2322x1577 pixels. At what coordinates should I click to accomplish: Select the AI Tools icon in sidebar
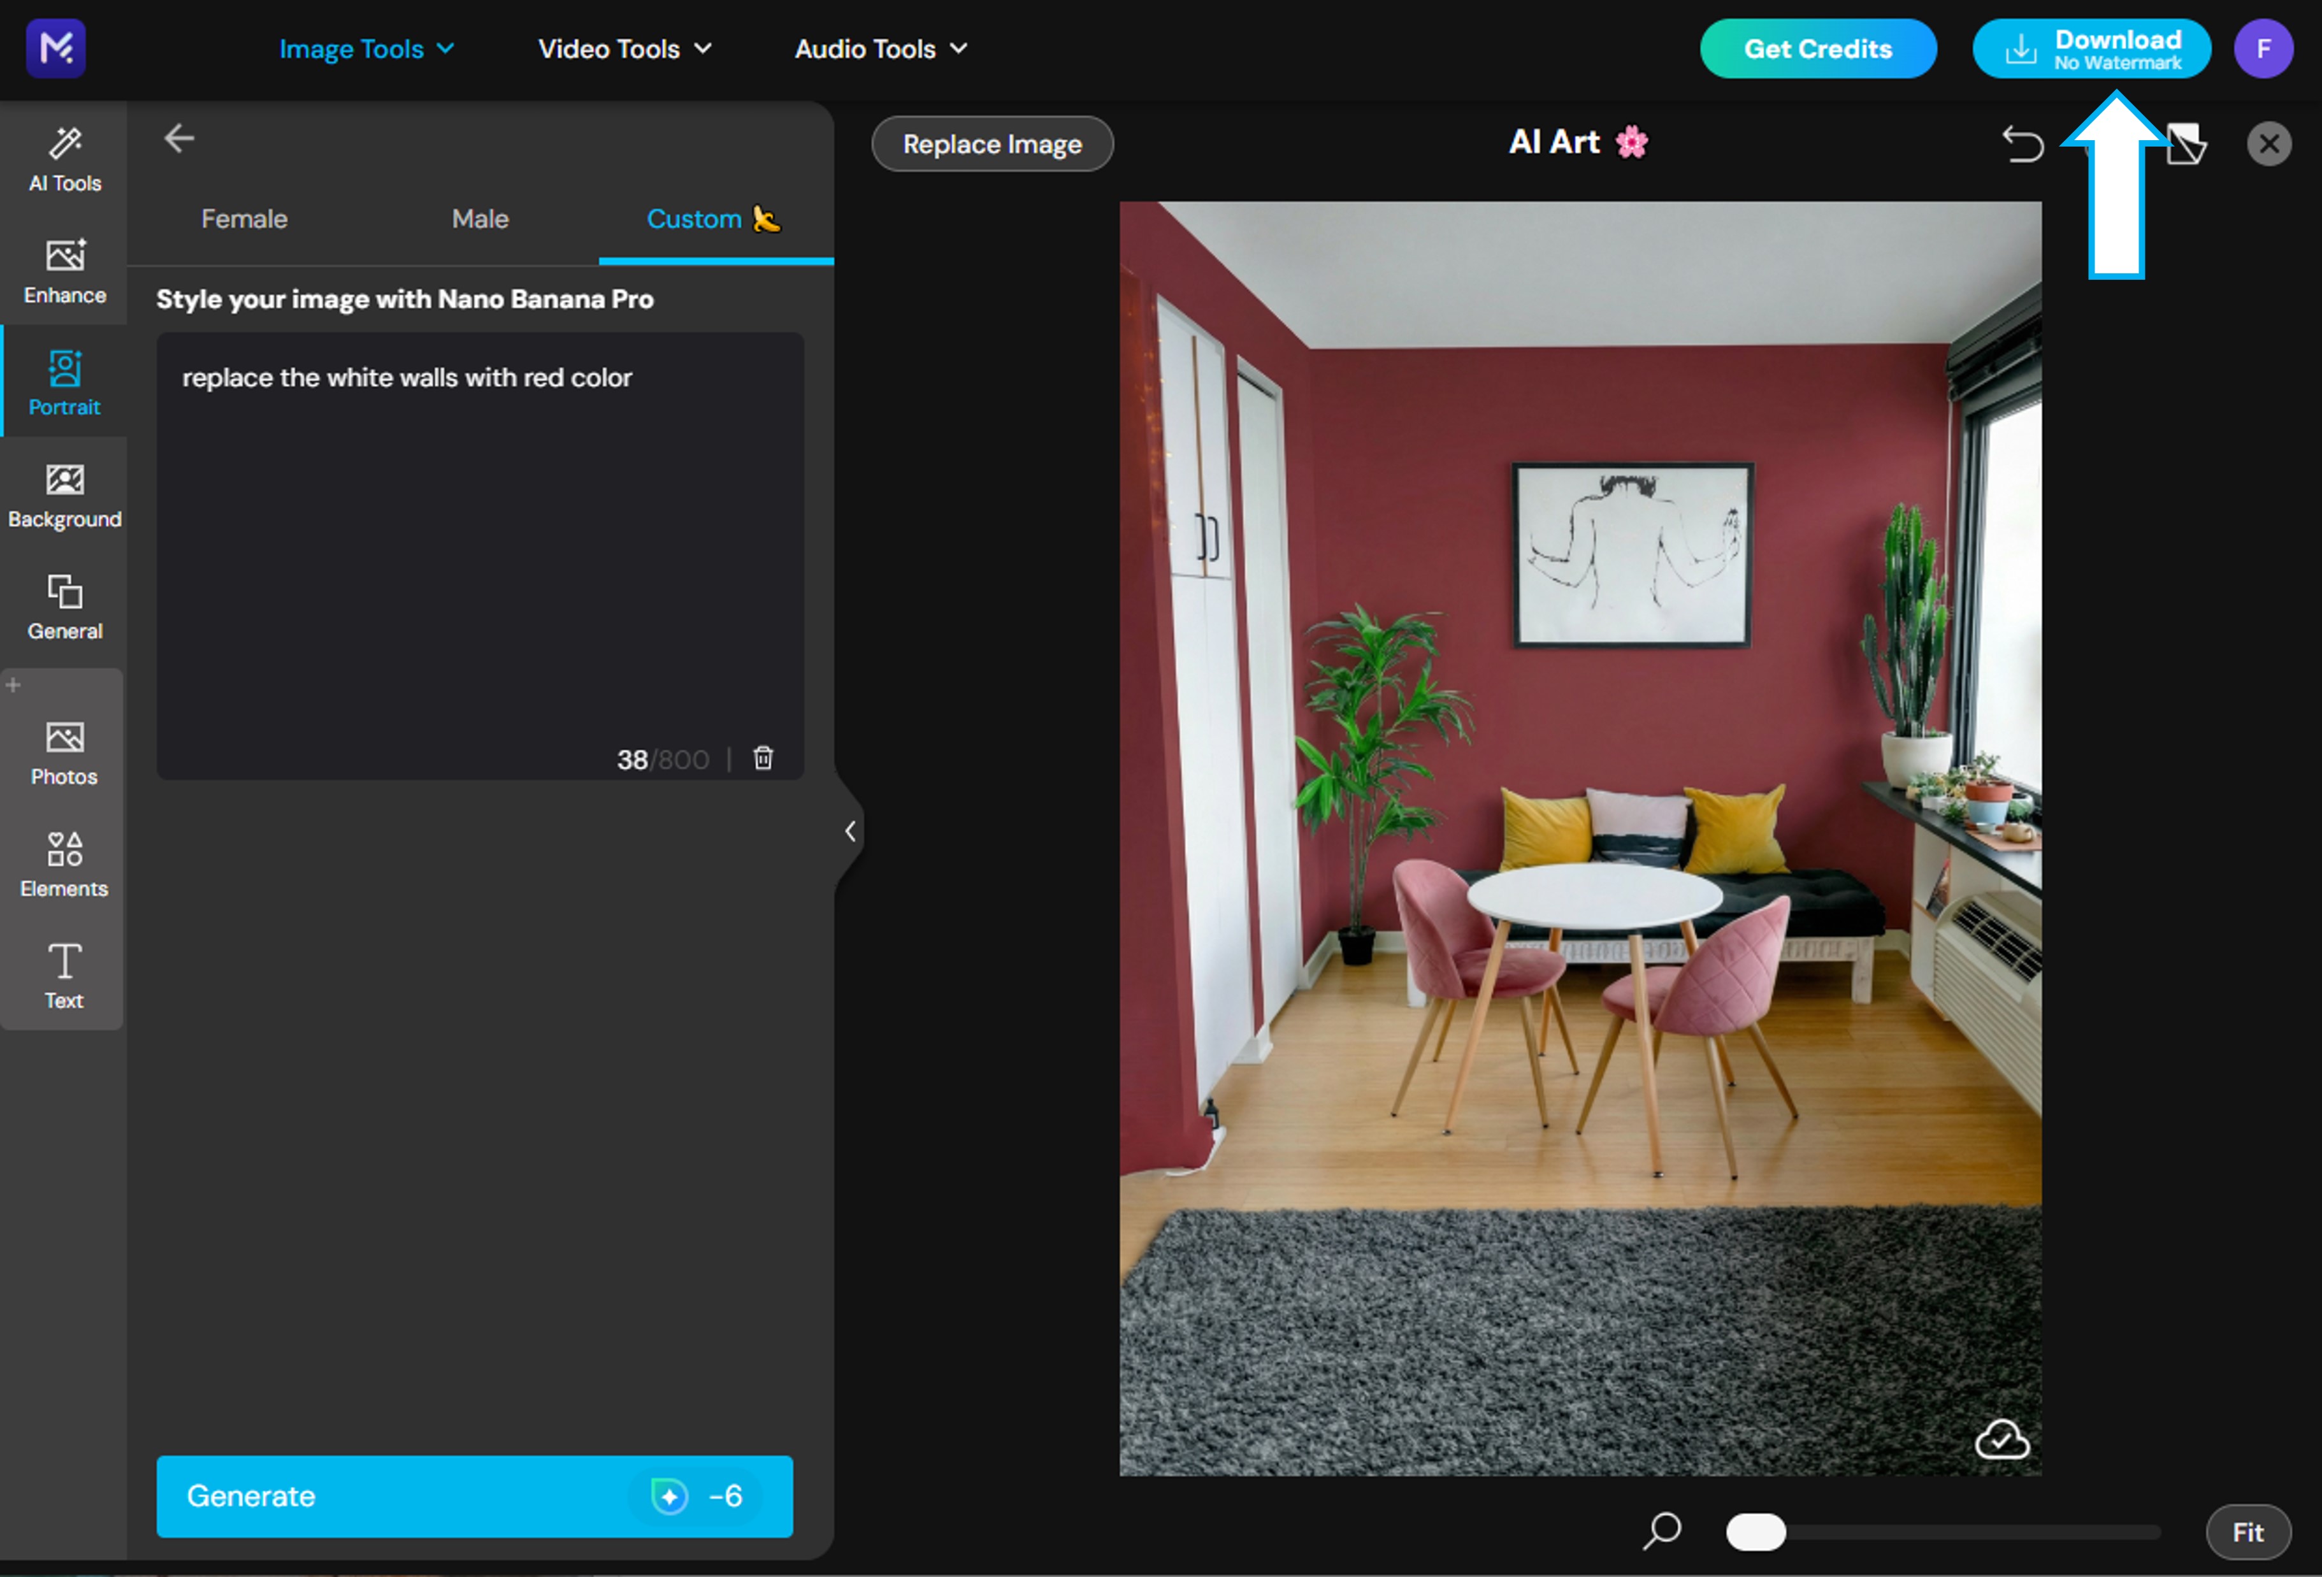pos(64,157)
